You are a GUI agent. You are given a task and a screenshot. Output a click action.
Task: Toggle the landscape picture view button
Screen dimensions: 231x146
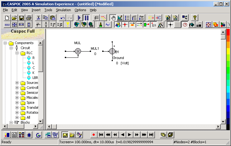(65, 135)
